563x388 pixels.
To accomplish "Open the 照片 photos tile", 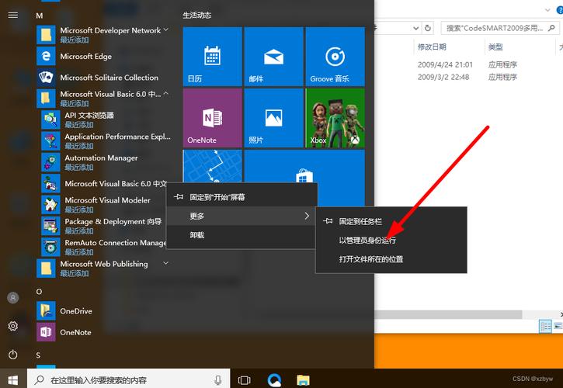I will click(273, 118).
